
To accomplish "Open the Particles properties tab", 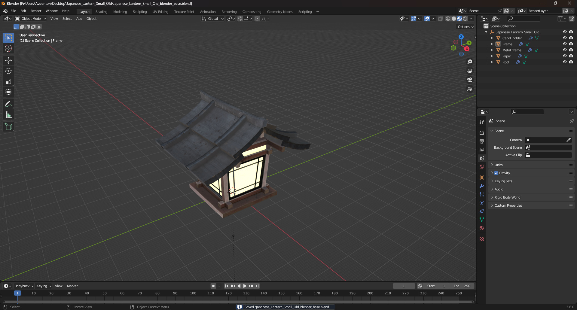I will 482,194.
